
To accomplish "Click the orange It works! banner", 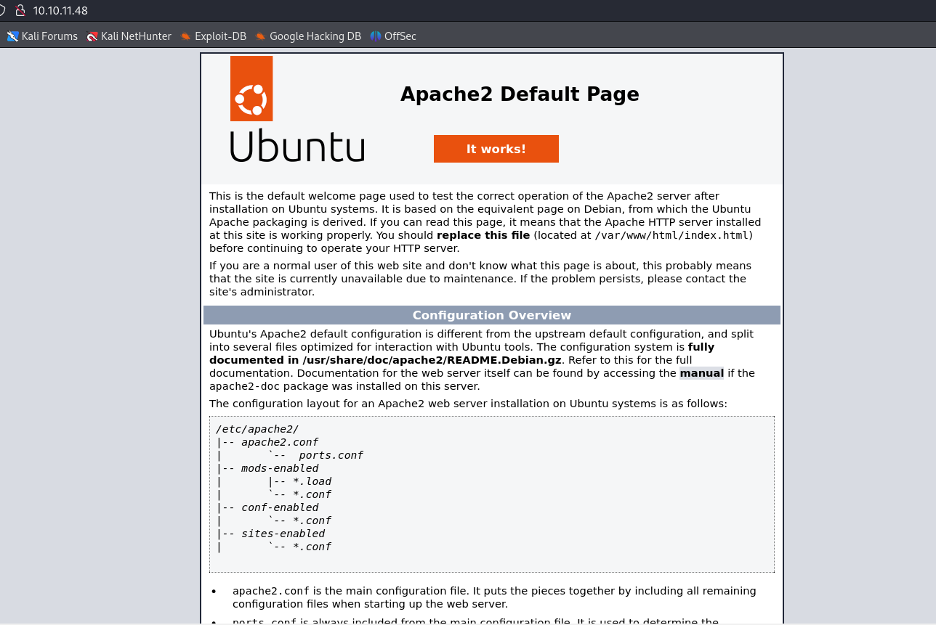I will (x=496, y=149).
